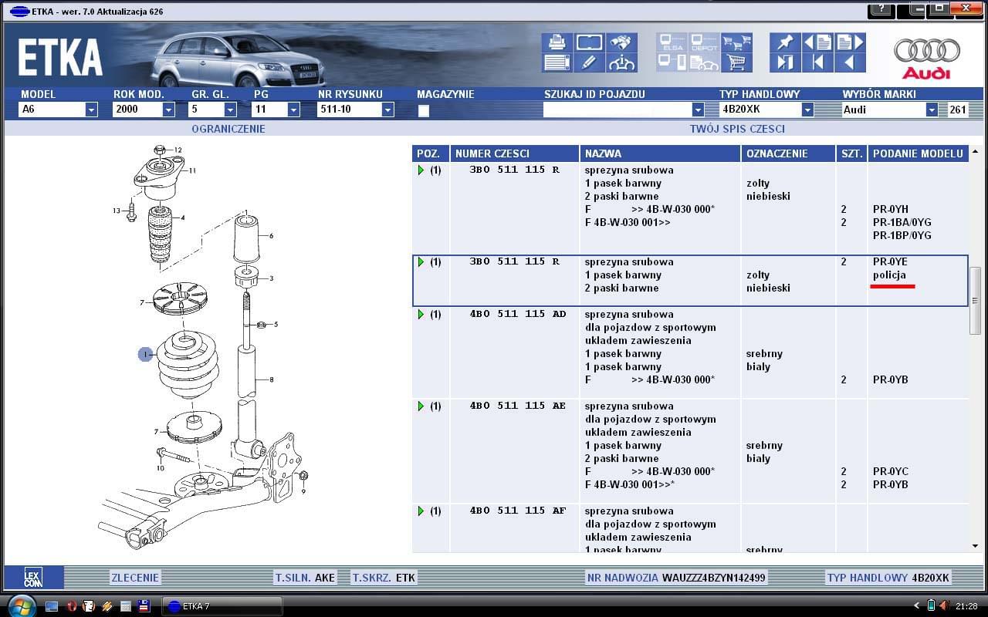This screenshot has height=617, width=988.
Task: Click PR-0YE in the policja row
Action: point(890,262)
